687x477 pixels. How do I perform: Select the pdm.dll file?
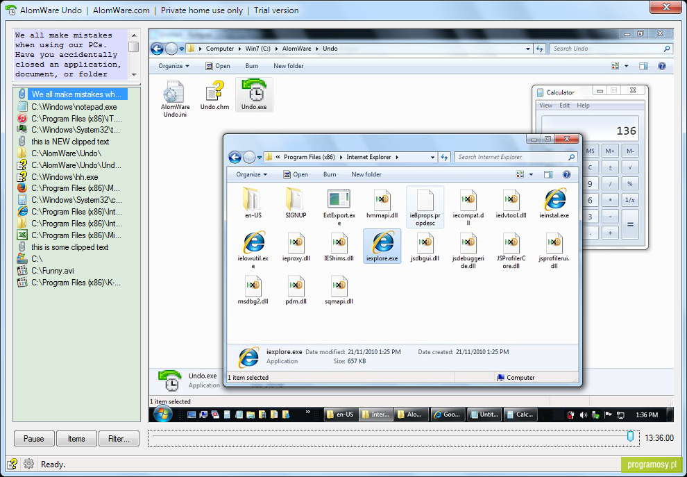[296, 289]
